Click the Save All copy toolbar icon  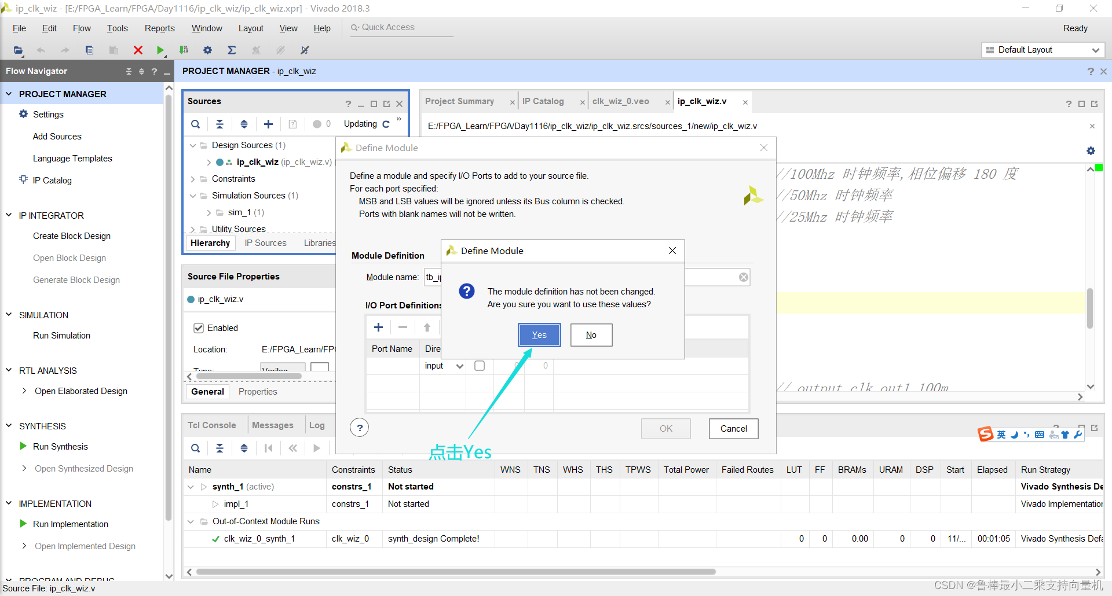[89, 50]
